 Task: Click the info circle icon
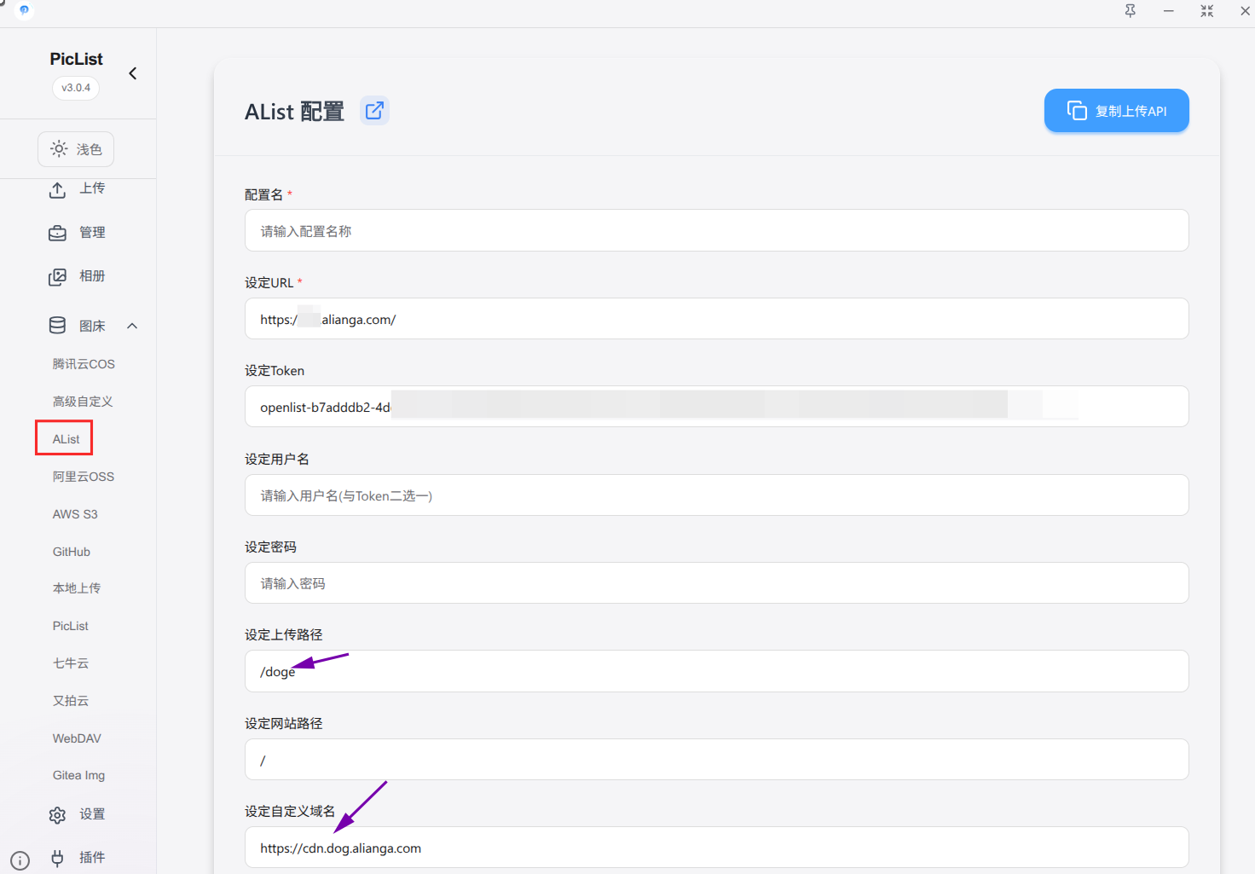(20, 861)
